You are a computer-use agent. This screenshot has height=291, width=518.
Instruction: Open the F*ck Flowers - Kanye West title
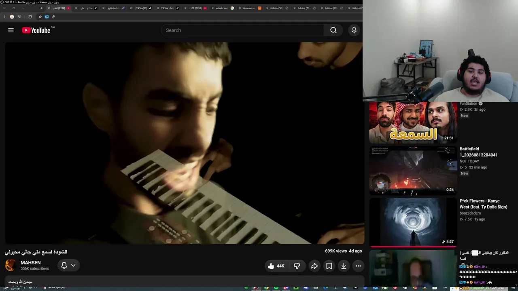(483, 204)
